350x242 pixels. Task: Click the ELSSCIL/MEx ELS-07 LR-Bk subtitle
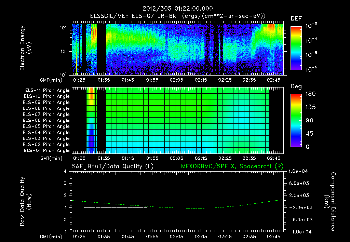(178, 16)
